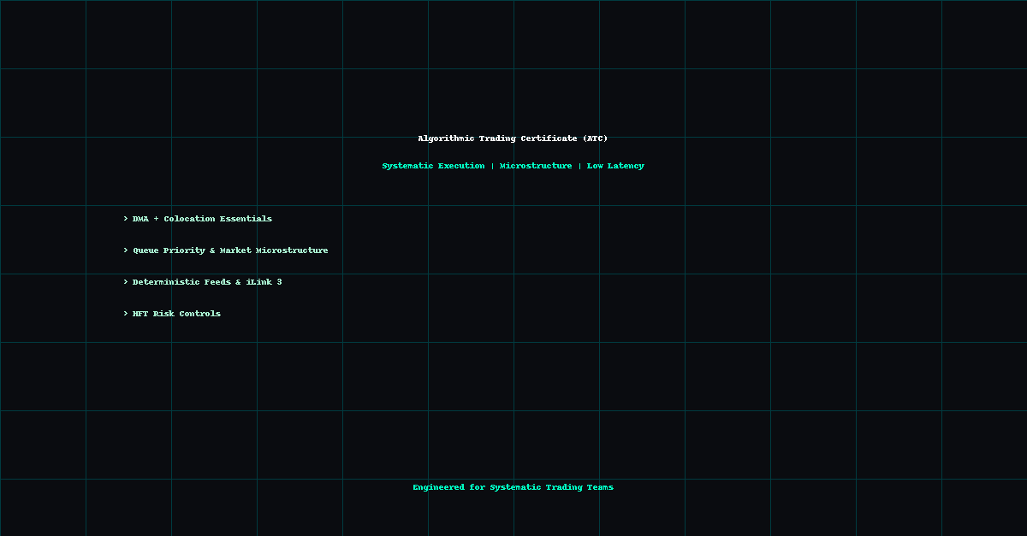Select the Systematic Execution tag

point(433,166)
